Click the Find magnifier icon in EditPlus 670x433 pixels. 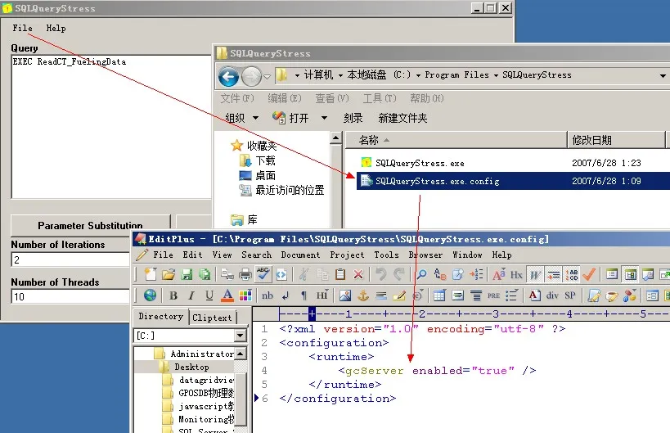(422, 274)
